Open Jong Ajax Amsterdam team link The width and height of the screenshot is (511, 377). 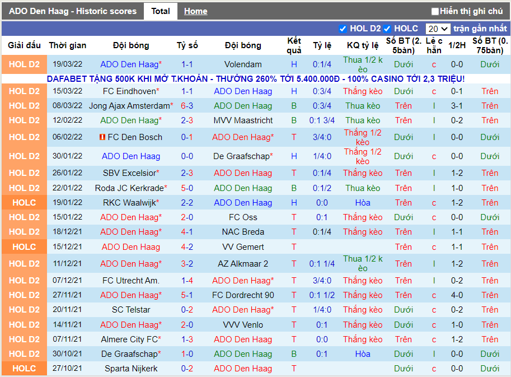coord(131,106)
